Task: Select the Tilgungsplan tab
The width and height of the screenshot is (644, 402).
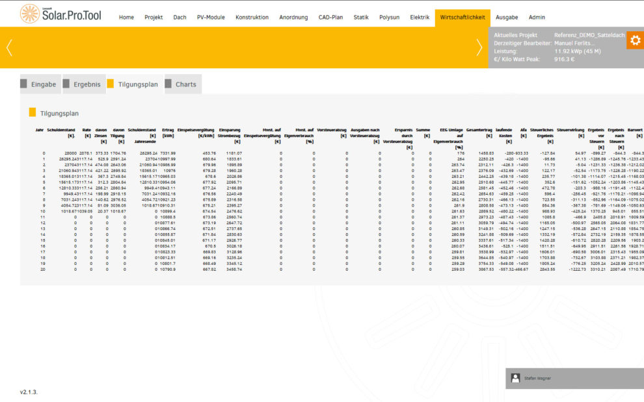Action: coord(133,84)
